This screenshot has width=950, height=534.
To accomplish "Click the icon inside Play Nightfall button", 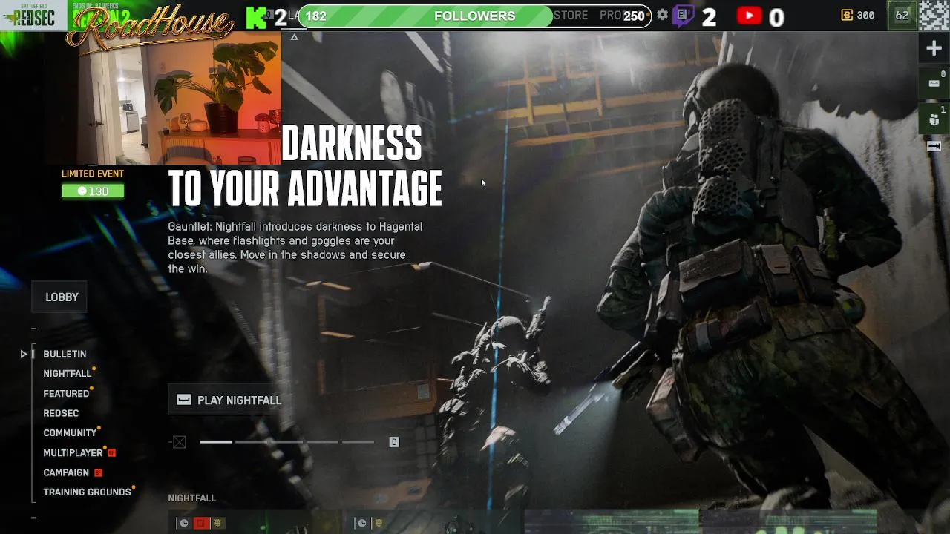I will pyautogui.click(x=184, y=400).
